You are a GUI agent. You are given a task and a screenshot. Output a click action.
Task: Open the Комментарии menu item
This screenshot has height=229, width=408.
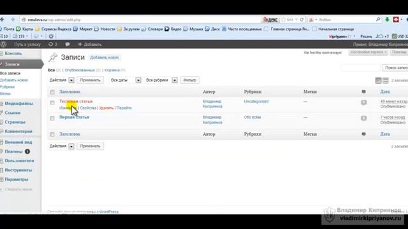pos(18,132)
